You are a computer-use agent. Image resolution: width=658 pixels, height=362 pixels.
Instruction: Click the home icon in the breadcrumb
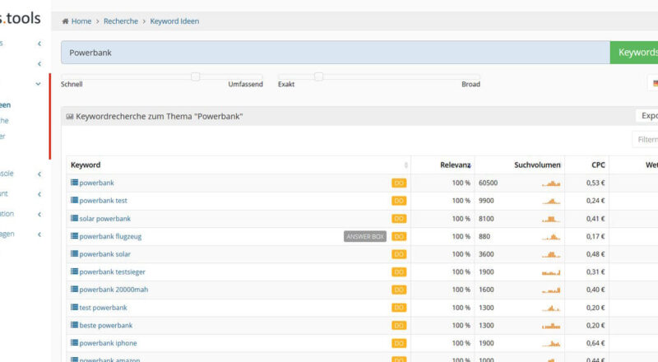pos(66,21)
